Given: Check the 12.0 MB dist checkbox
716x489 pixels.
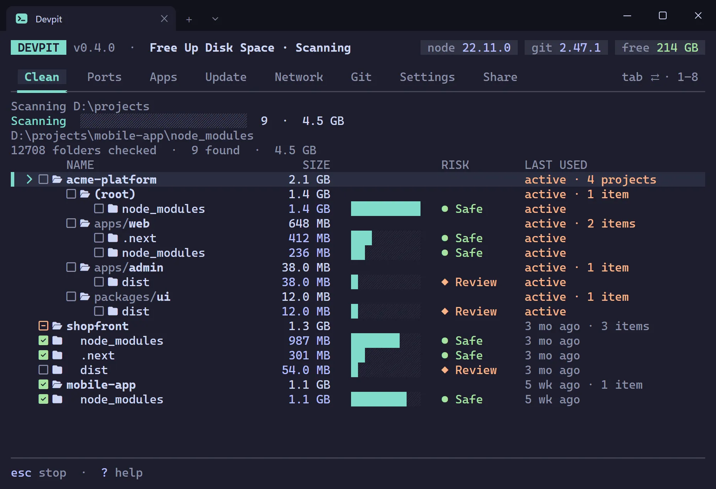Looking at the screenshot, I should 99,311.
